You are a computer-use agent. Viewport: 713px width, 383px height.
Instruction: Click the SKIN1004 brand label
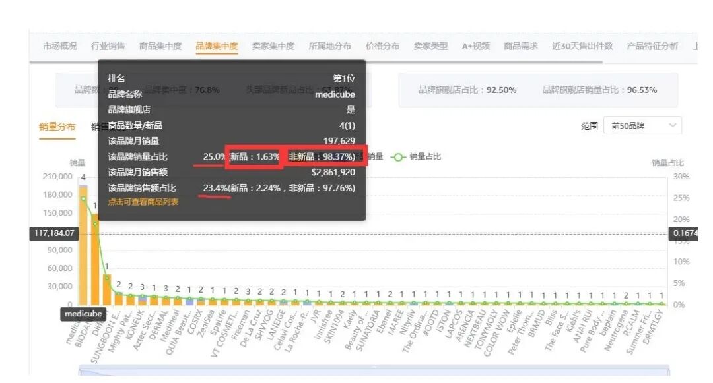coord(334,327)
